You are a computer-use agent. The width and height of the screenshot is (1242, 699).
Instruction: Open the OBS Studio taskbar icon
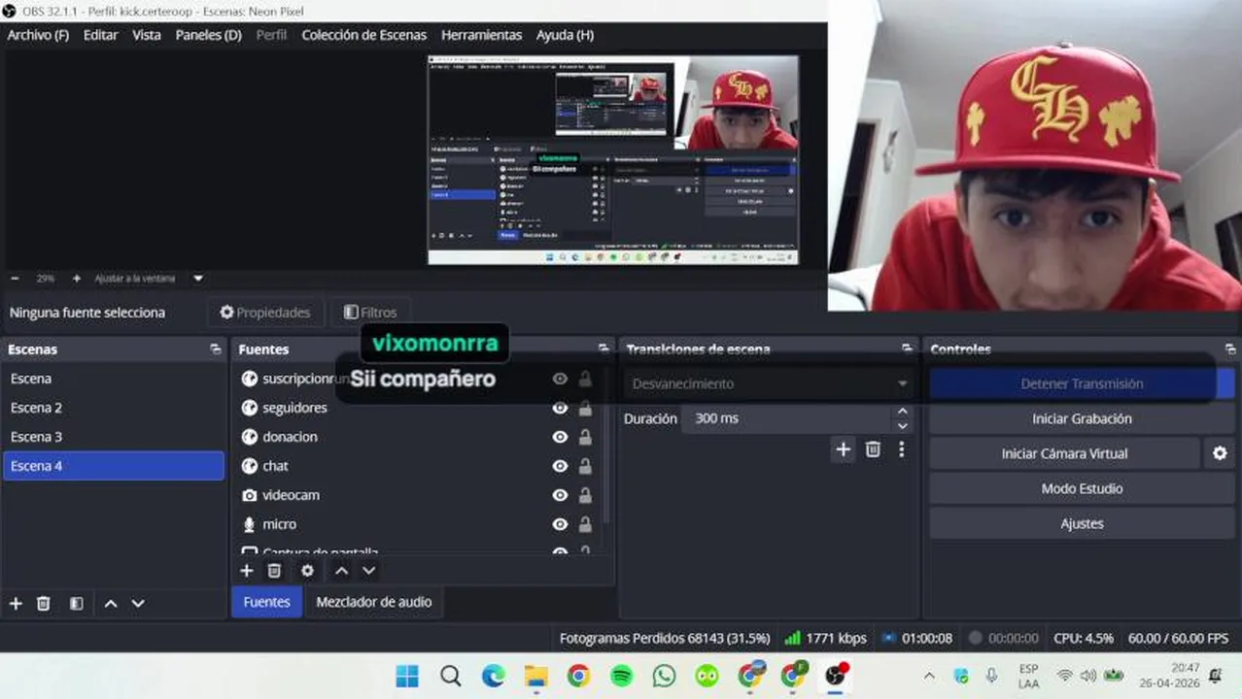tap(836, 675)
